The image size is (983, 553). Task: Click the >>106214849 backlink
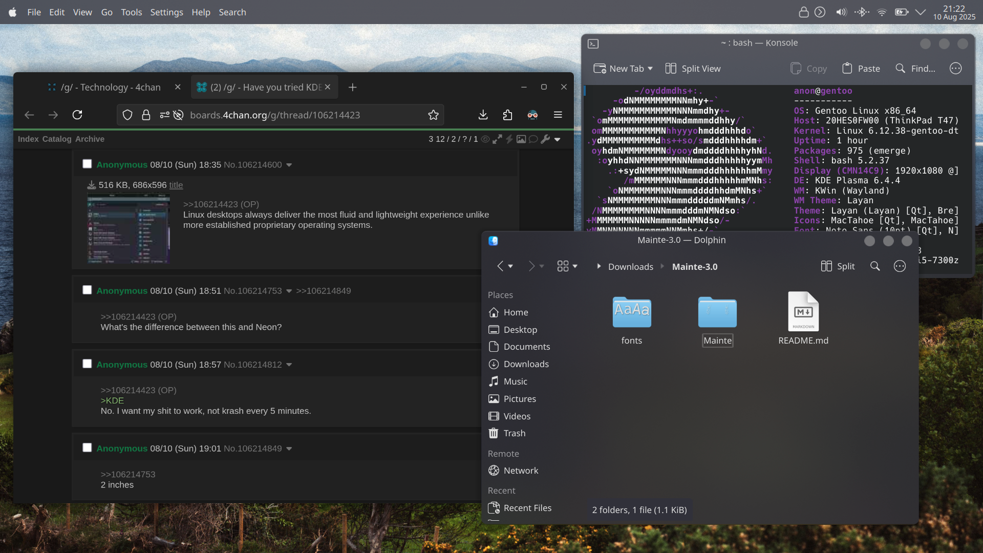(x=324, y=291)
